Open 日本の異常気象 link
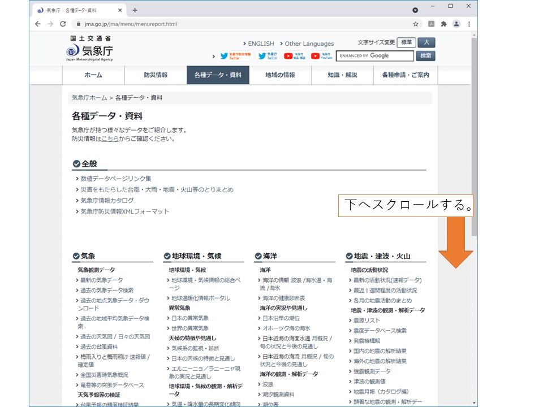Image resolution: width=543 pixels, height=407 pixels. [x=190, y=318]
